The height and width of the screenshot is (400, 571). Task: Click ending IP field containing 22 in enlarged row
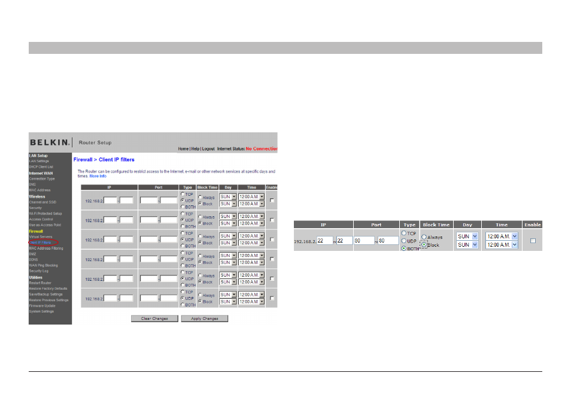point(345,241)
